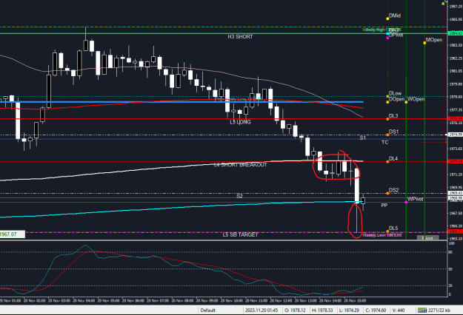Click the C: 1974.60 close price field

(376, 311)
